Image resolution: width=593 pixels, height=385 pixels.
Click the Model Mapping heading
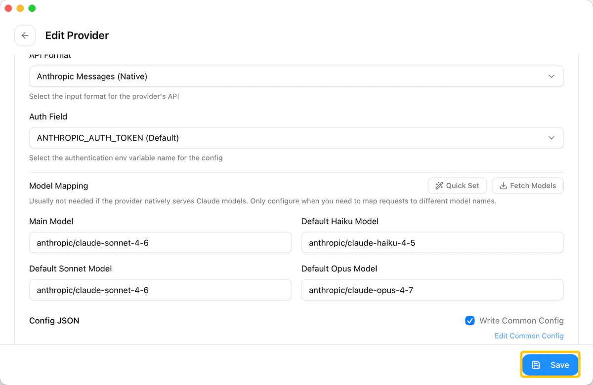(x=59, y=186)
